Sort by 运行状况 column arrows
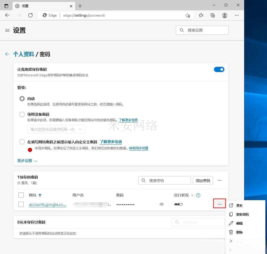 pyautogui.click(x=192, y=195)
